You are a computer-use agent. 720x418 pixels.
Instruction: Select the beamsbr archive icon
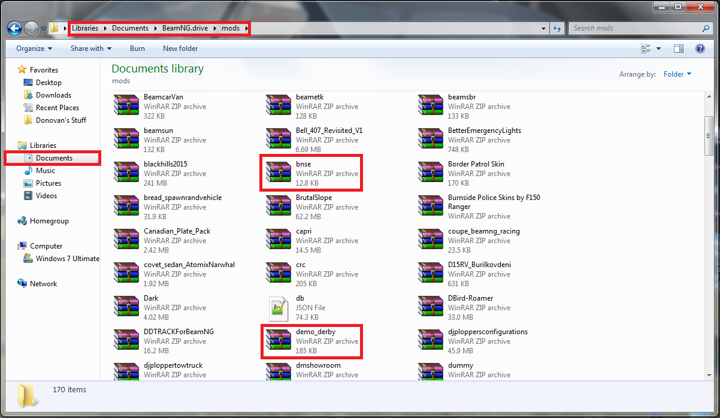(x=431, y=105)
